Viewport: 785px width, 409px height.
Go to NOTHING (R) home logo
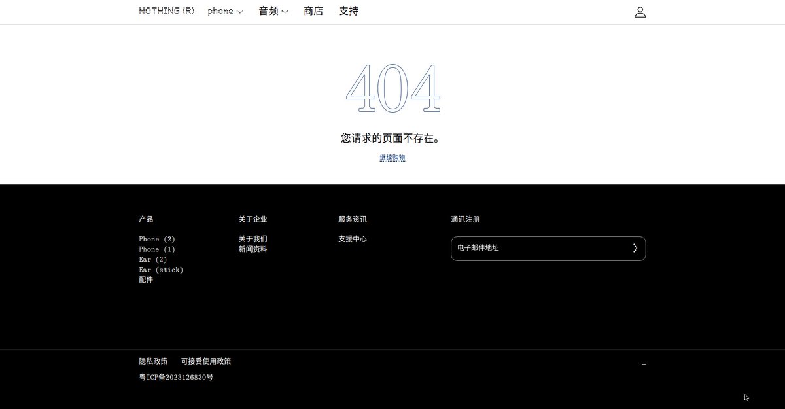167,11
